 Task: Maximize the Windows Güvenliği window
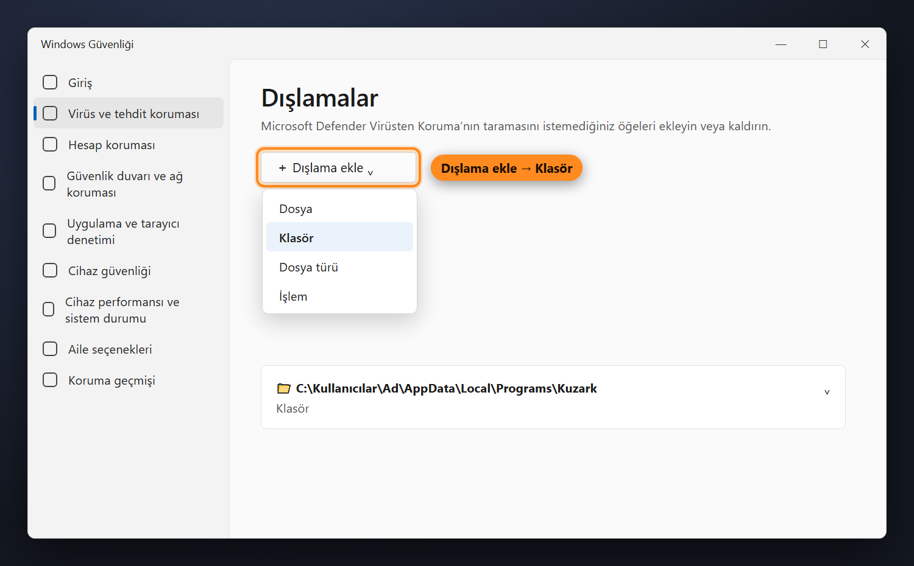point(823,44)
